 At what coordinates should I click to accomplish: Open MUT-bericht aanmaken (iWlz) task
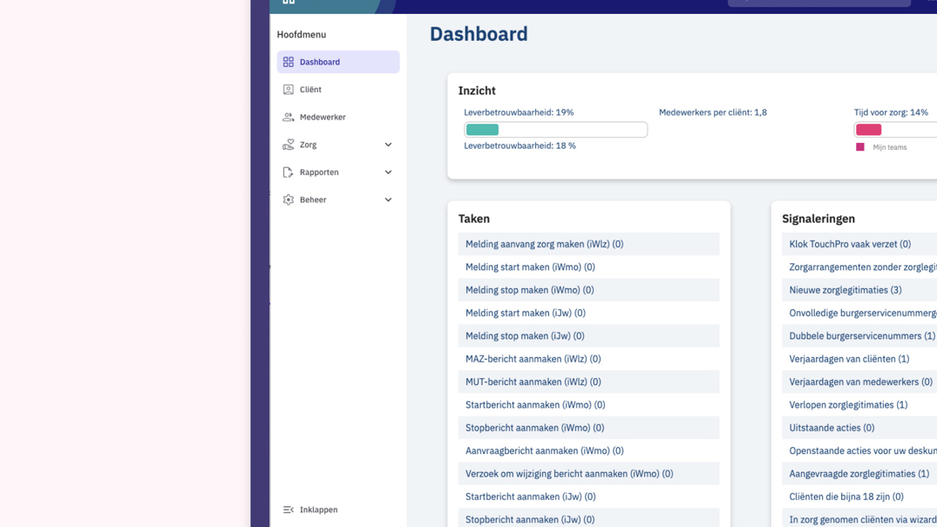588,382
